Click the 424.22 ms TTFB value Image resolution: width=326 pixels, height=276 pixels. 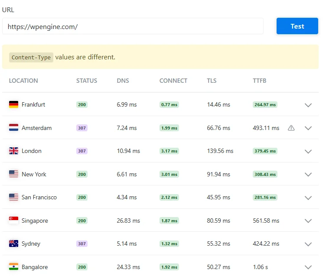click(266, 244)
